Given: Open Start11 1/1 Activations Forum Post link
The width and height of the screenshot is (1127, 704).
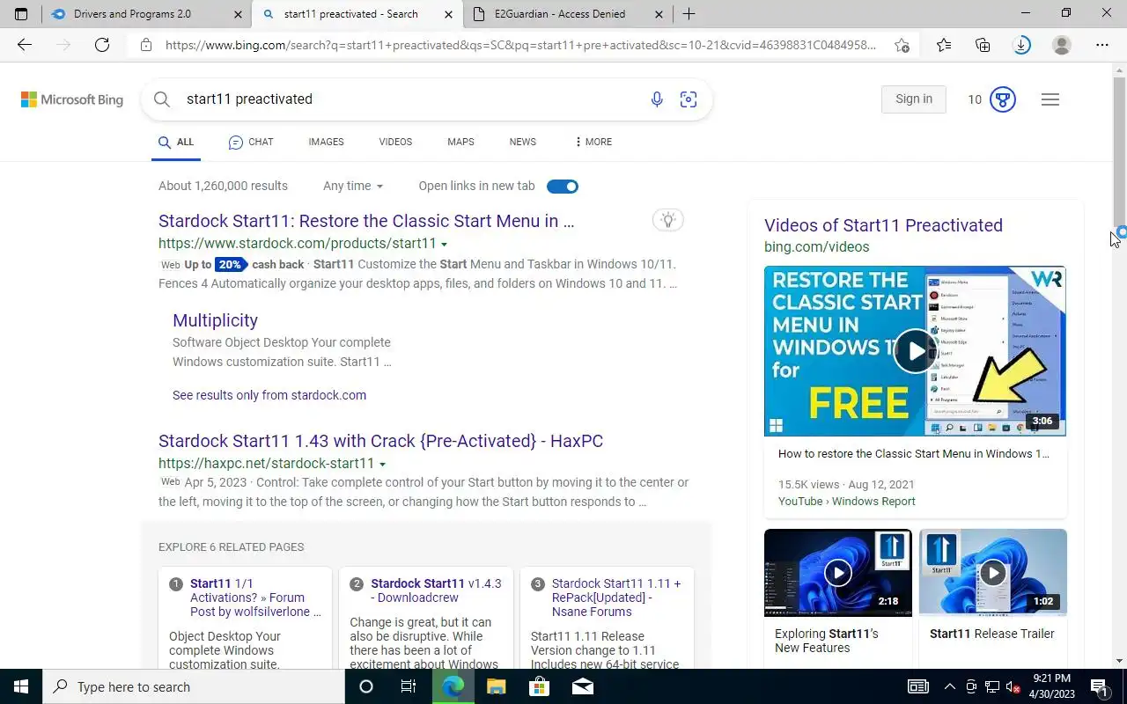Looking at the screenshot, I should tap(255, 598).
